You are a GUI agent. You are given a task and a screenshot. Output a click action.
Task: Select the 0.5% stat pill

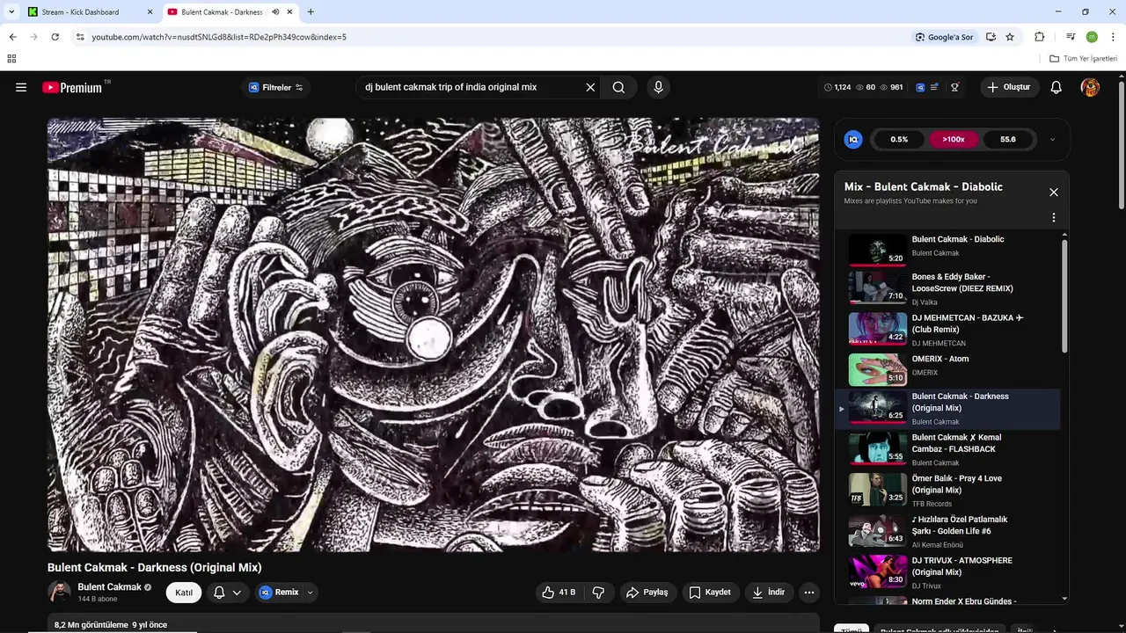coord(899,139)
